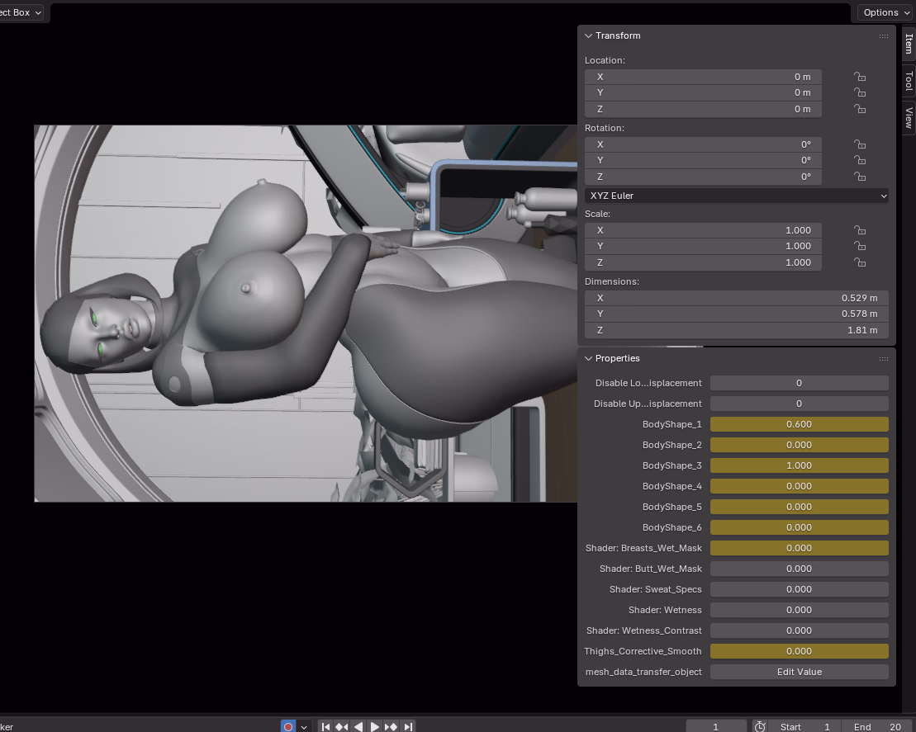The image size is (916, 732).
Task: Play the animation in reverse
Action: coord(358,726)
